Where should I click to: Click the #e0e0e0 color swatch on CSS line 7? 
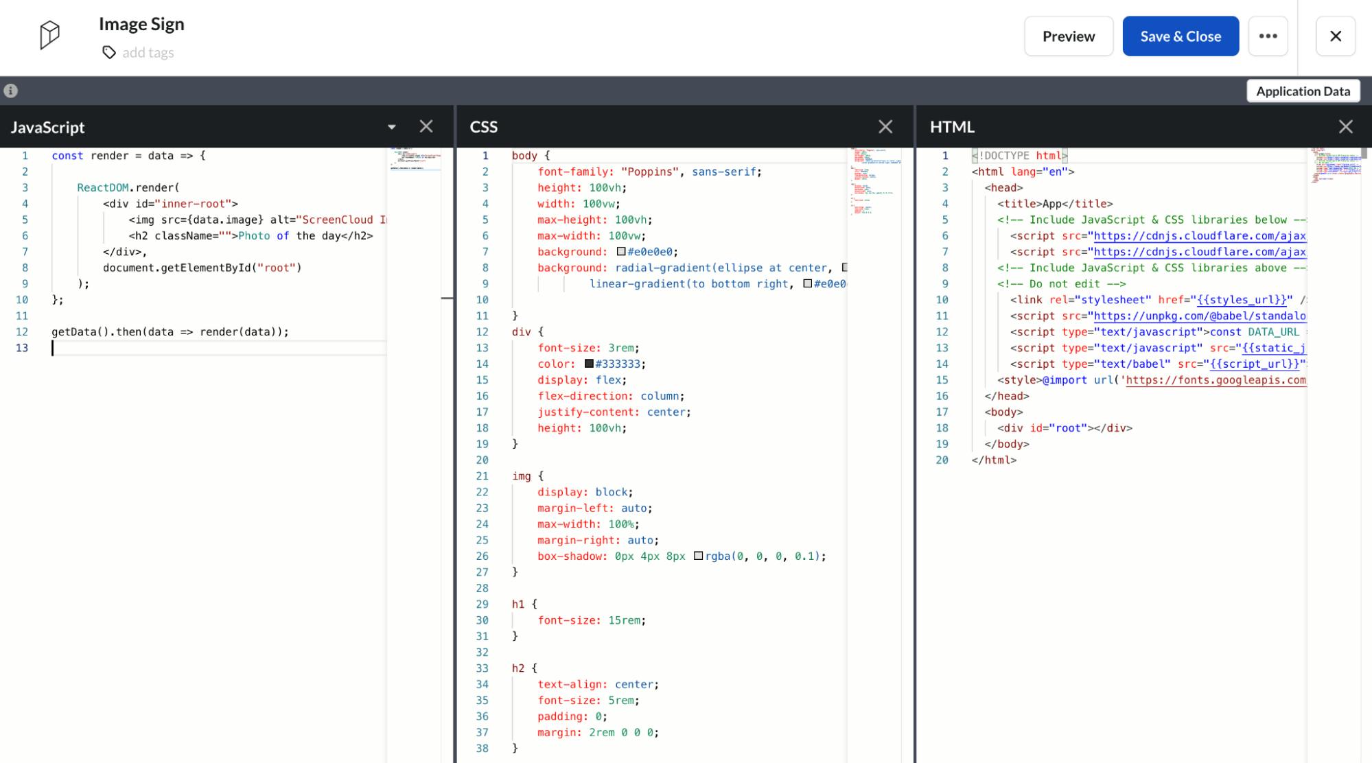621,252
